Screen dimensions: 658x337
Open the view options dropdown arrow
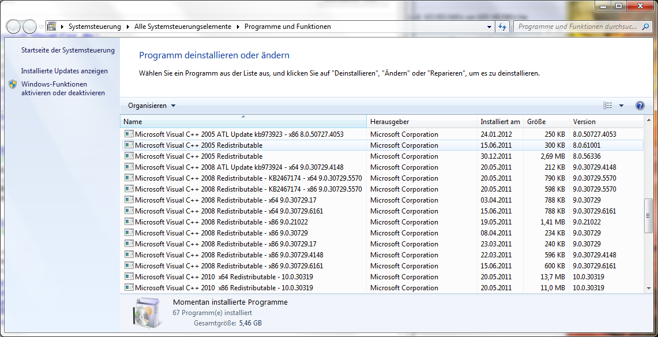pyautogui.click(x=621, y=106)
